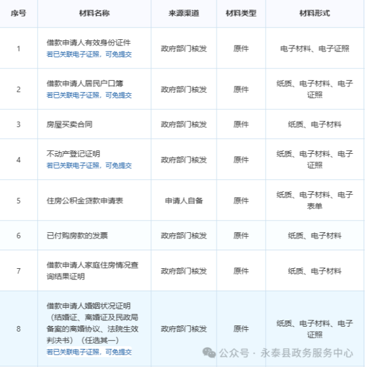Click sequence number 7
365x367 pixels.
pyautogui.click(x=19, y=271)
